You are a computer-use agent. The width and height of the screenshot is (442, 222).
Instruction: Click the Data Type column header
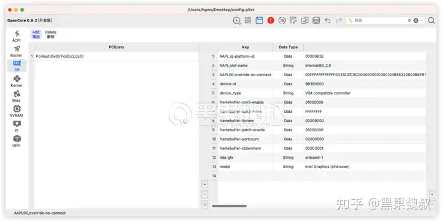288,47
